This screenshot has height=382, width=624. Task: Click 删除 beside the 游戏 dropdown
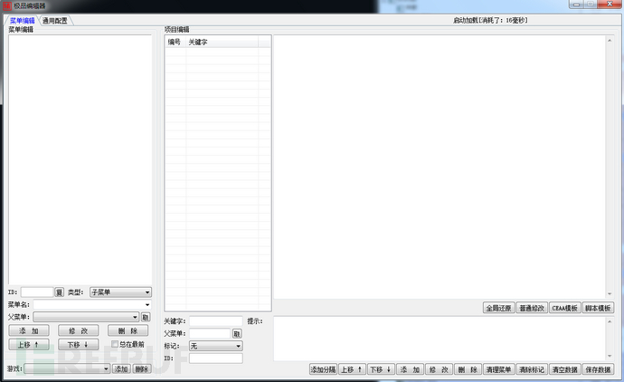pyautogui.click(x=142, y=368)
